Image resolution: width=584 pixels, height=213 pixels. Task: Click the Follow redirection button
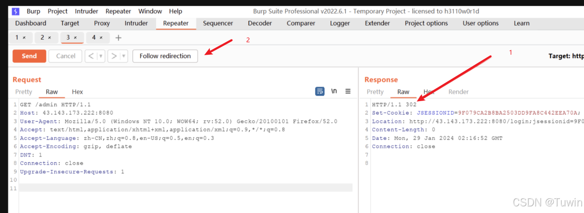point(165,56)
